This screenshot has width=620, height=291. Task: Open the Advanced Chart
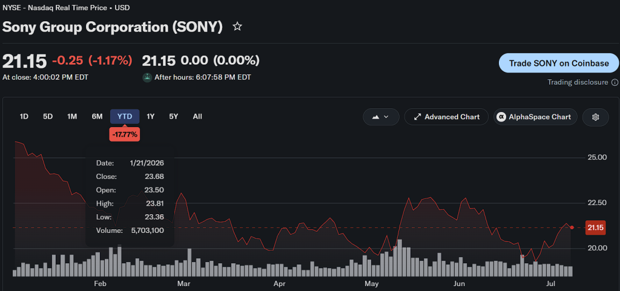(x=446, y=117)
